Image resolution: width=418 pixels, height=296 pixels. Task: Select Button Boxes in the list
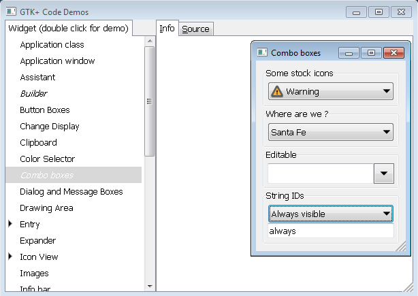45,110
